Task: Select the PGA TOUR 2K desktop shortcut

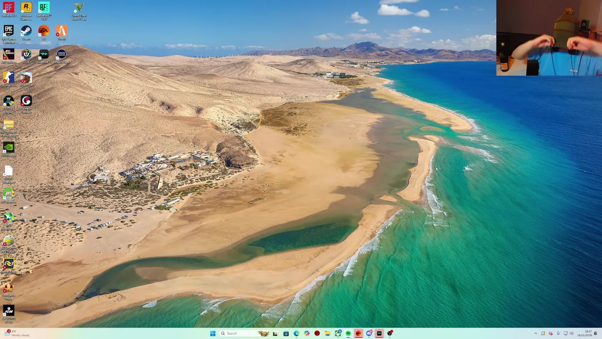Action: pyautogui.click(x=26, y=80)
